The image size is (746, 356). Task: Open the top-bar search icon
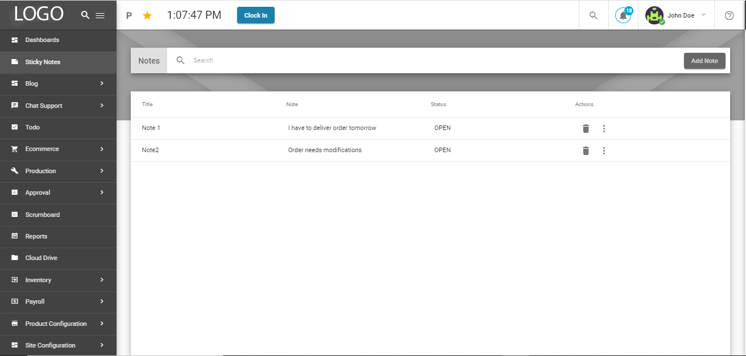(x=594, y=15)
